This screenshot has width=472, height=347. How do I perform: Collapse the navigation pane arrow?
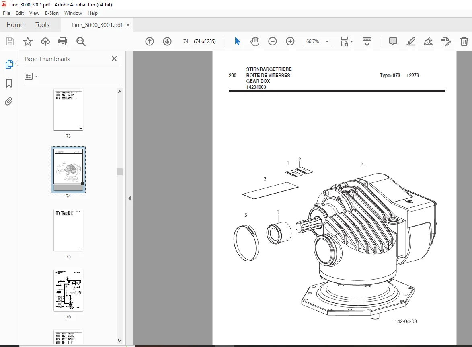[x=129, y=198]
